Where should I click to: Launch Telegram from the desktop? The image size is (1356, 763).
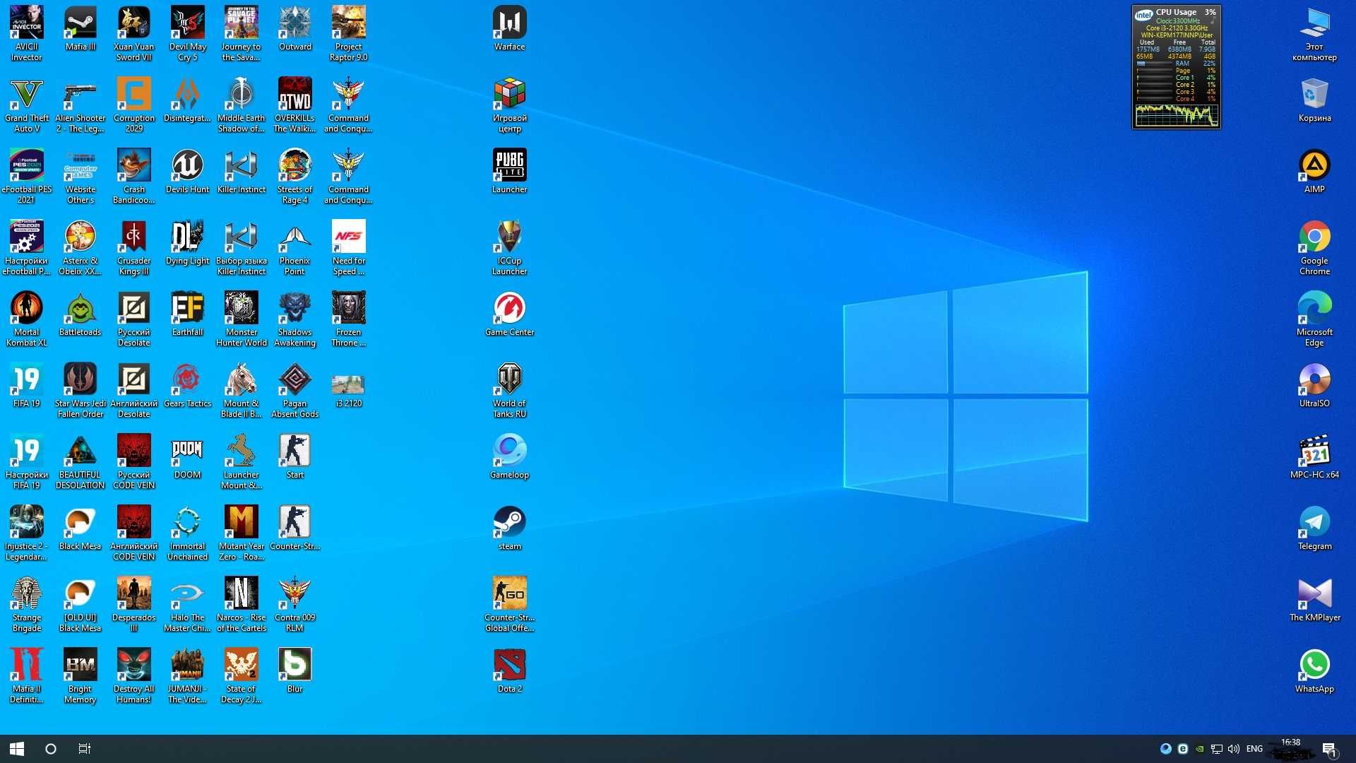(1315, 528)
